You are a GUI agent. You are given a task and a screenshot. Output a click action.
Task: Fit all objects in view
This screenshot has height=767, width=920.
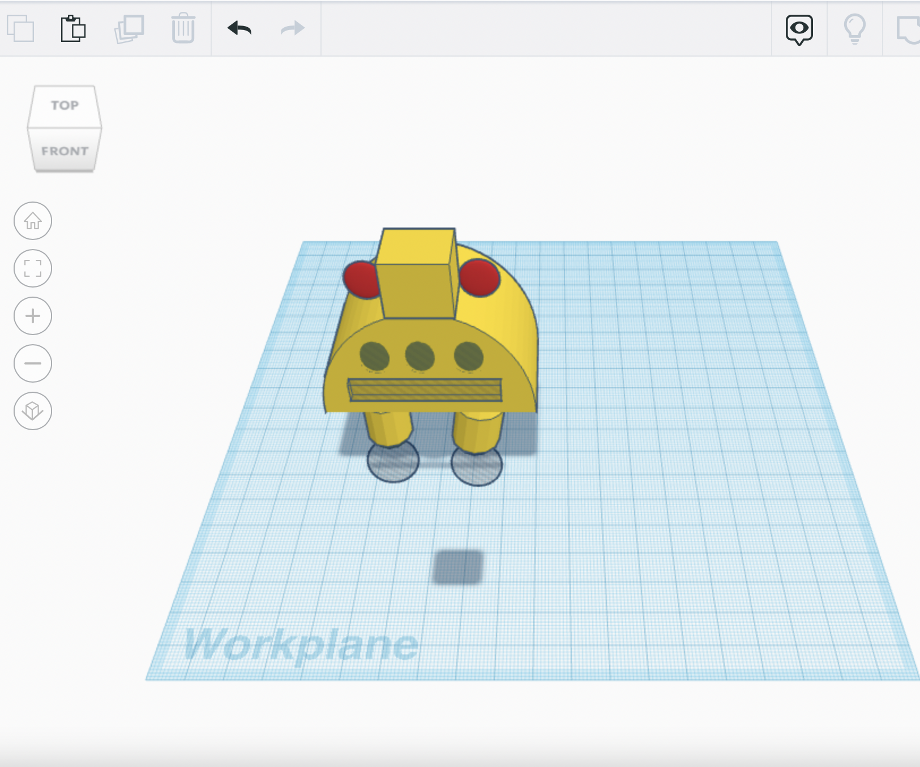click(32, 268)
